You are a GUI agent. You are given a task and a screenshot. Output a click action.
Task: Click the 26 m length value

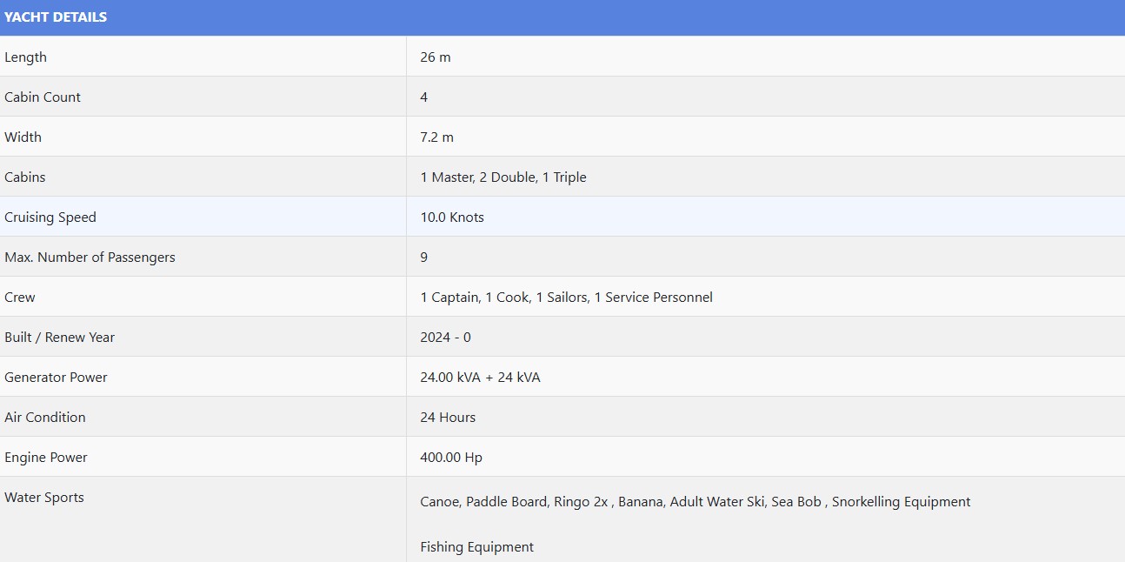436,57
